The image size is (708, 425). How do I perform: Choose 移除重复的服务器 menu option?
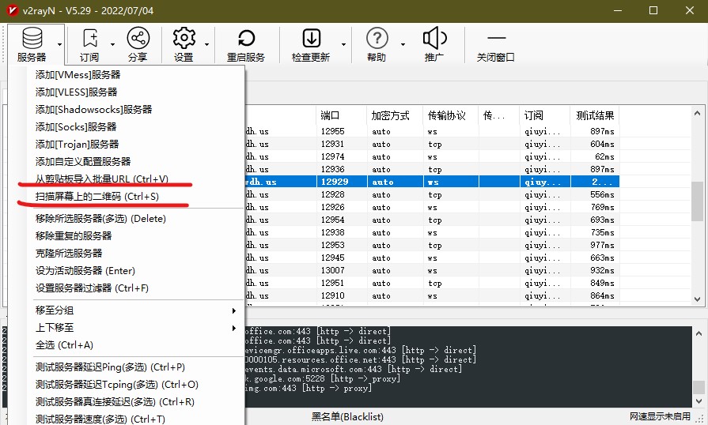[x=74, y=236]
